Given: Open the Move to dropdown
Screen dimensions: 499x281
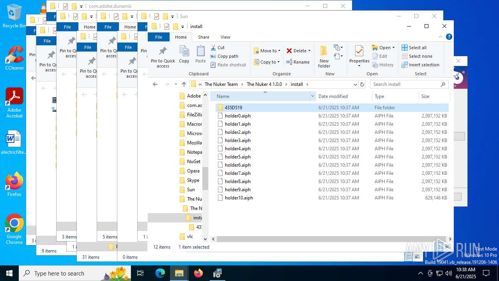Looking at the screenshot, I should [x=267, y=51].
